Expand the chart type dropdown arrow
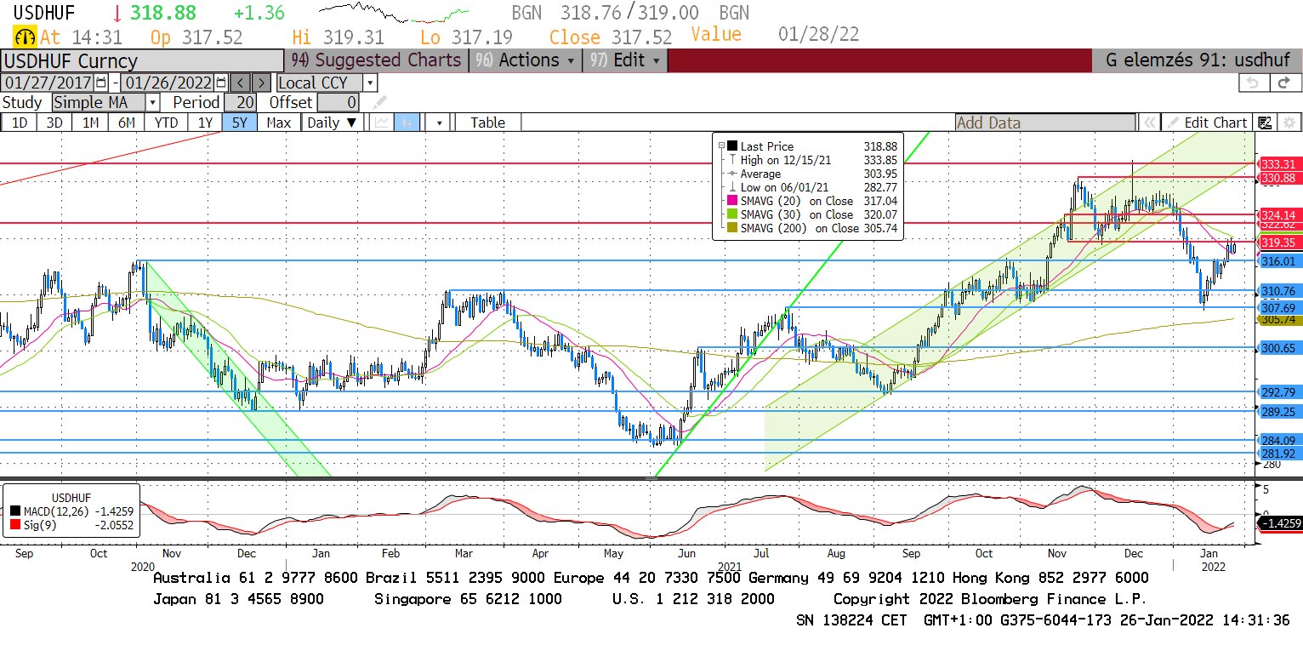This screenshot has height=645, width=1303. pyautogui.click(x=439, y=123)
